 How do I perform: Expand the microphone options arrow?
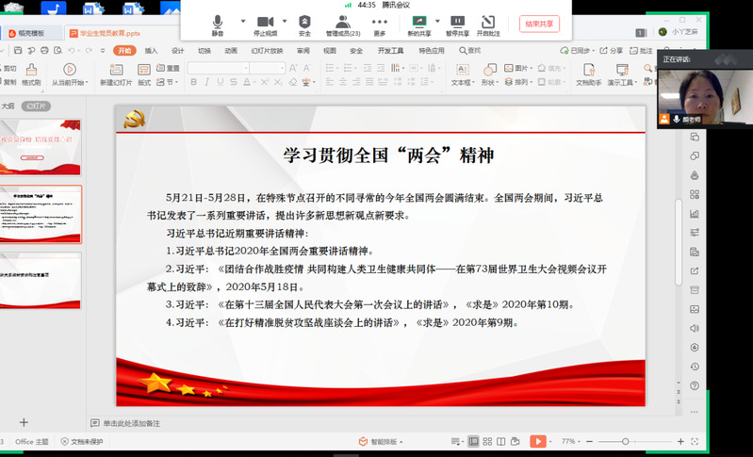click(x=242, y=22)
